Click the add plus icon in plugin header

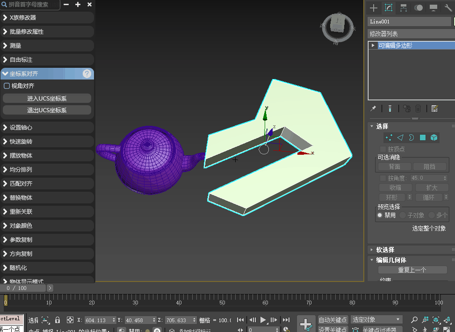pos(78,4)
